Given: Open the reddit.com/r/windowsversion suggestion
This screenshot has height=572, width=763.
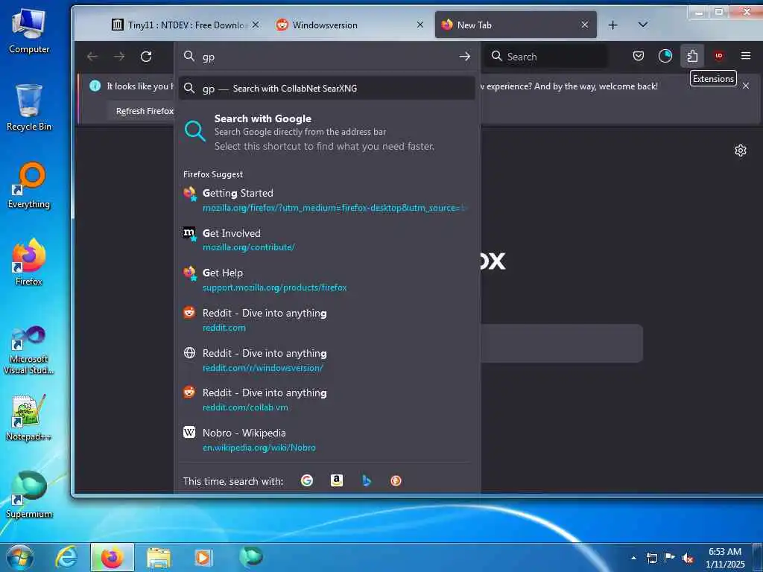Looking at the screenshot, I should [x=326, y=360].
